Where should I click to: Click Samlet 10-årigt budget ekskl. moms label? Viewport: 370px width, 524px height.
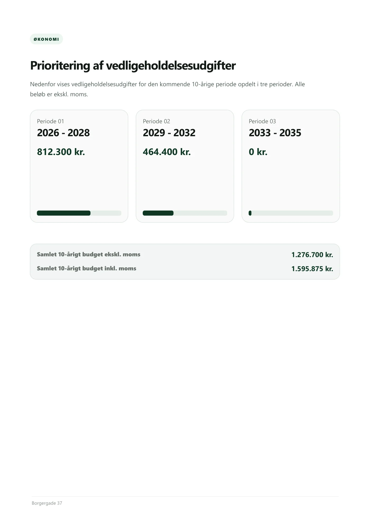coord(89,254)
